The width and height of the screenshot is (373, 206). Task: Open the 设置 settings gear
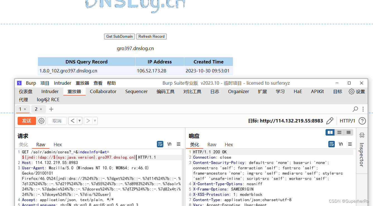pyautogui.click(x=357, y=91)
